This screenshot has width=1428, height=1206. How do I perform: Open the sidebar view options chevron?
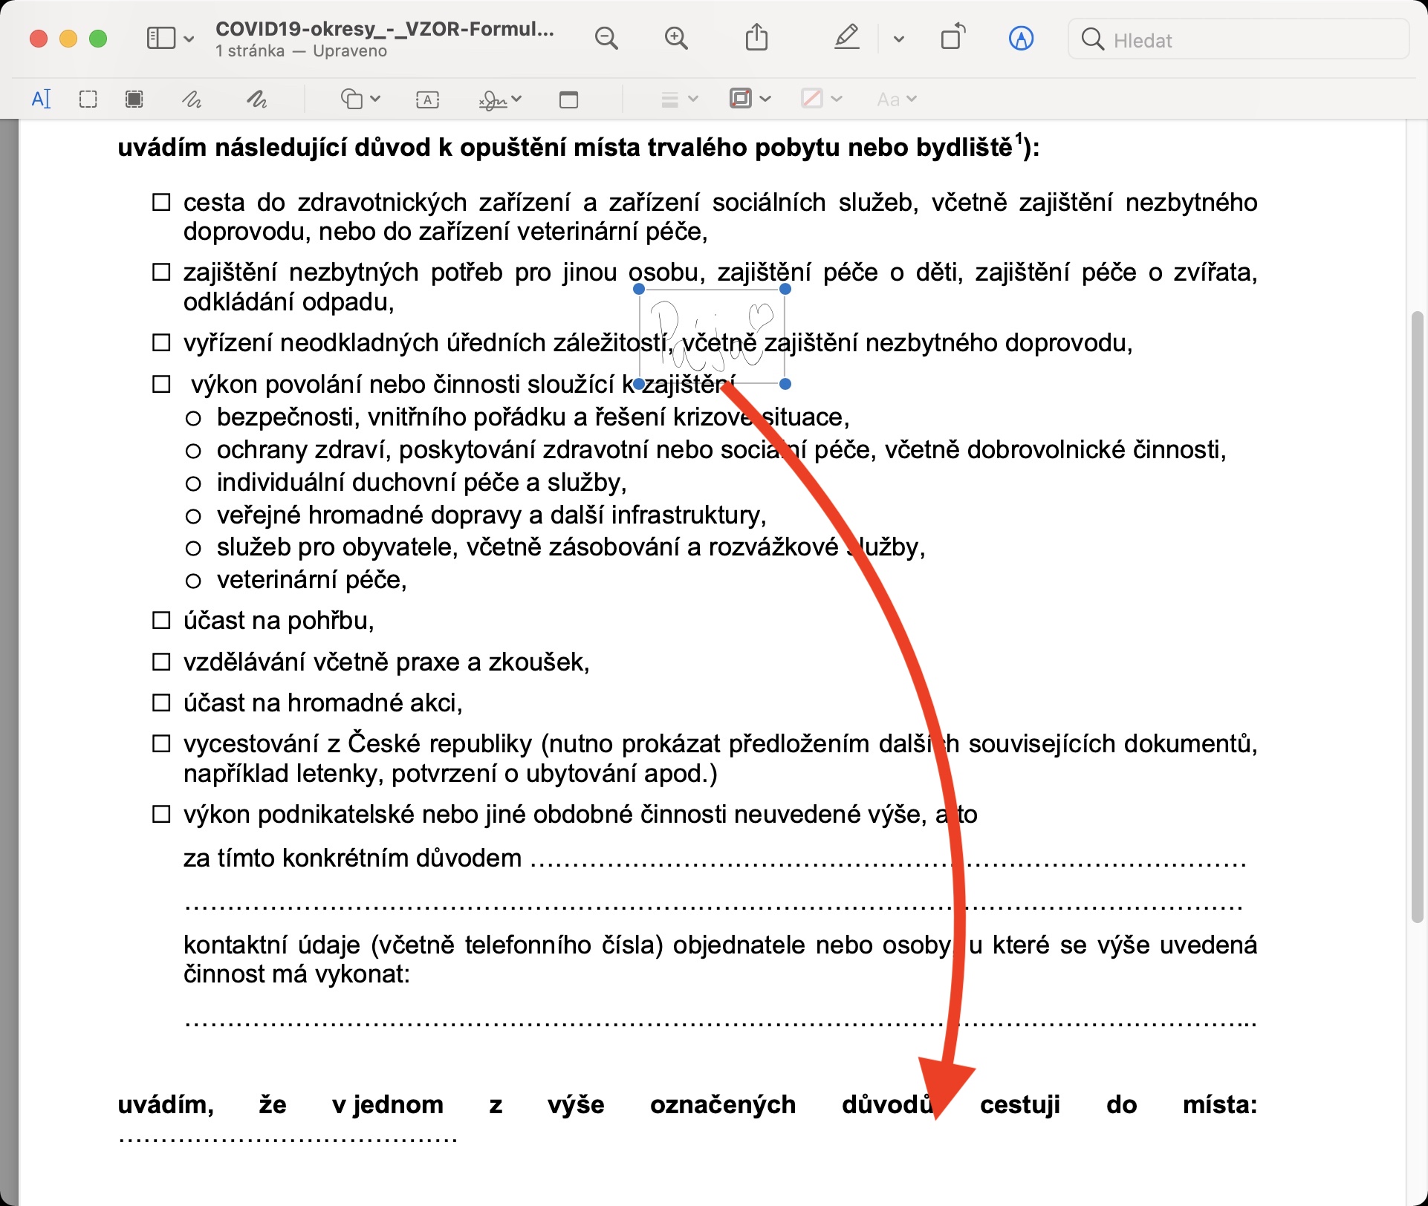coord(189,39)
